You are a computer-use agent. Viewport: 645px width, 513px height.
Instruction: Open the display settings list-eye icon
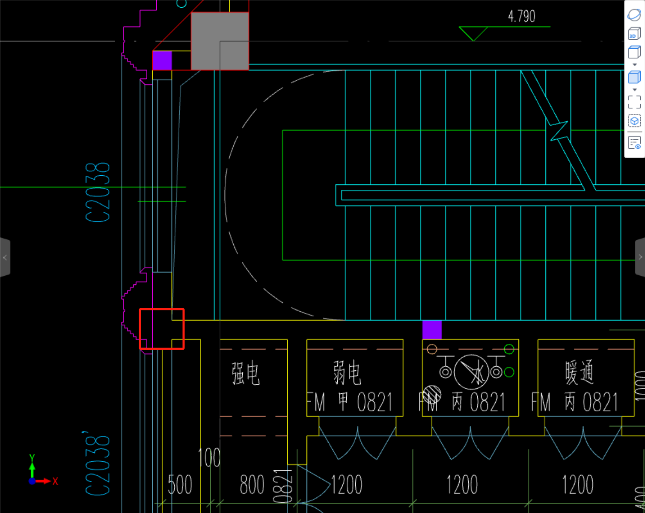coord(634,143)
